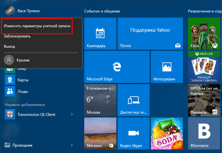Click the Проводник file explorer icon
This screenshot has height=153, width=222.
coord(7,145)
